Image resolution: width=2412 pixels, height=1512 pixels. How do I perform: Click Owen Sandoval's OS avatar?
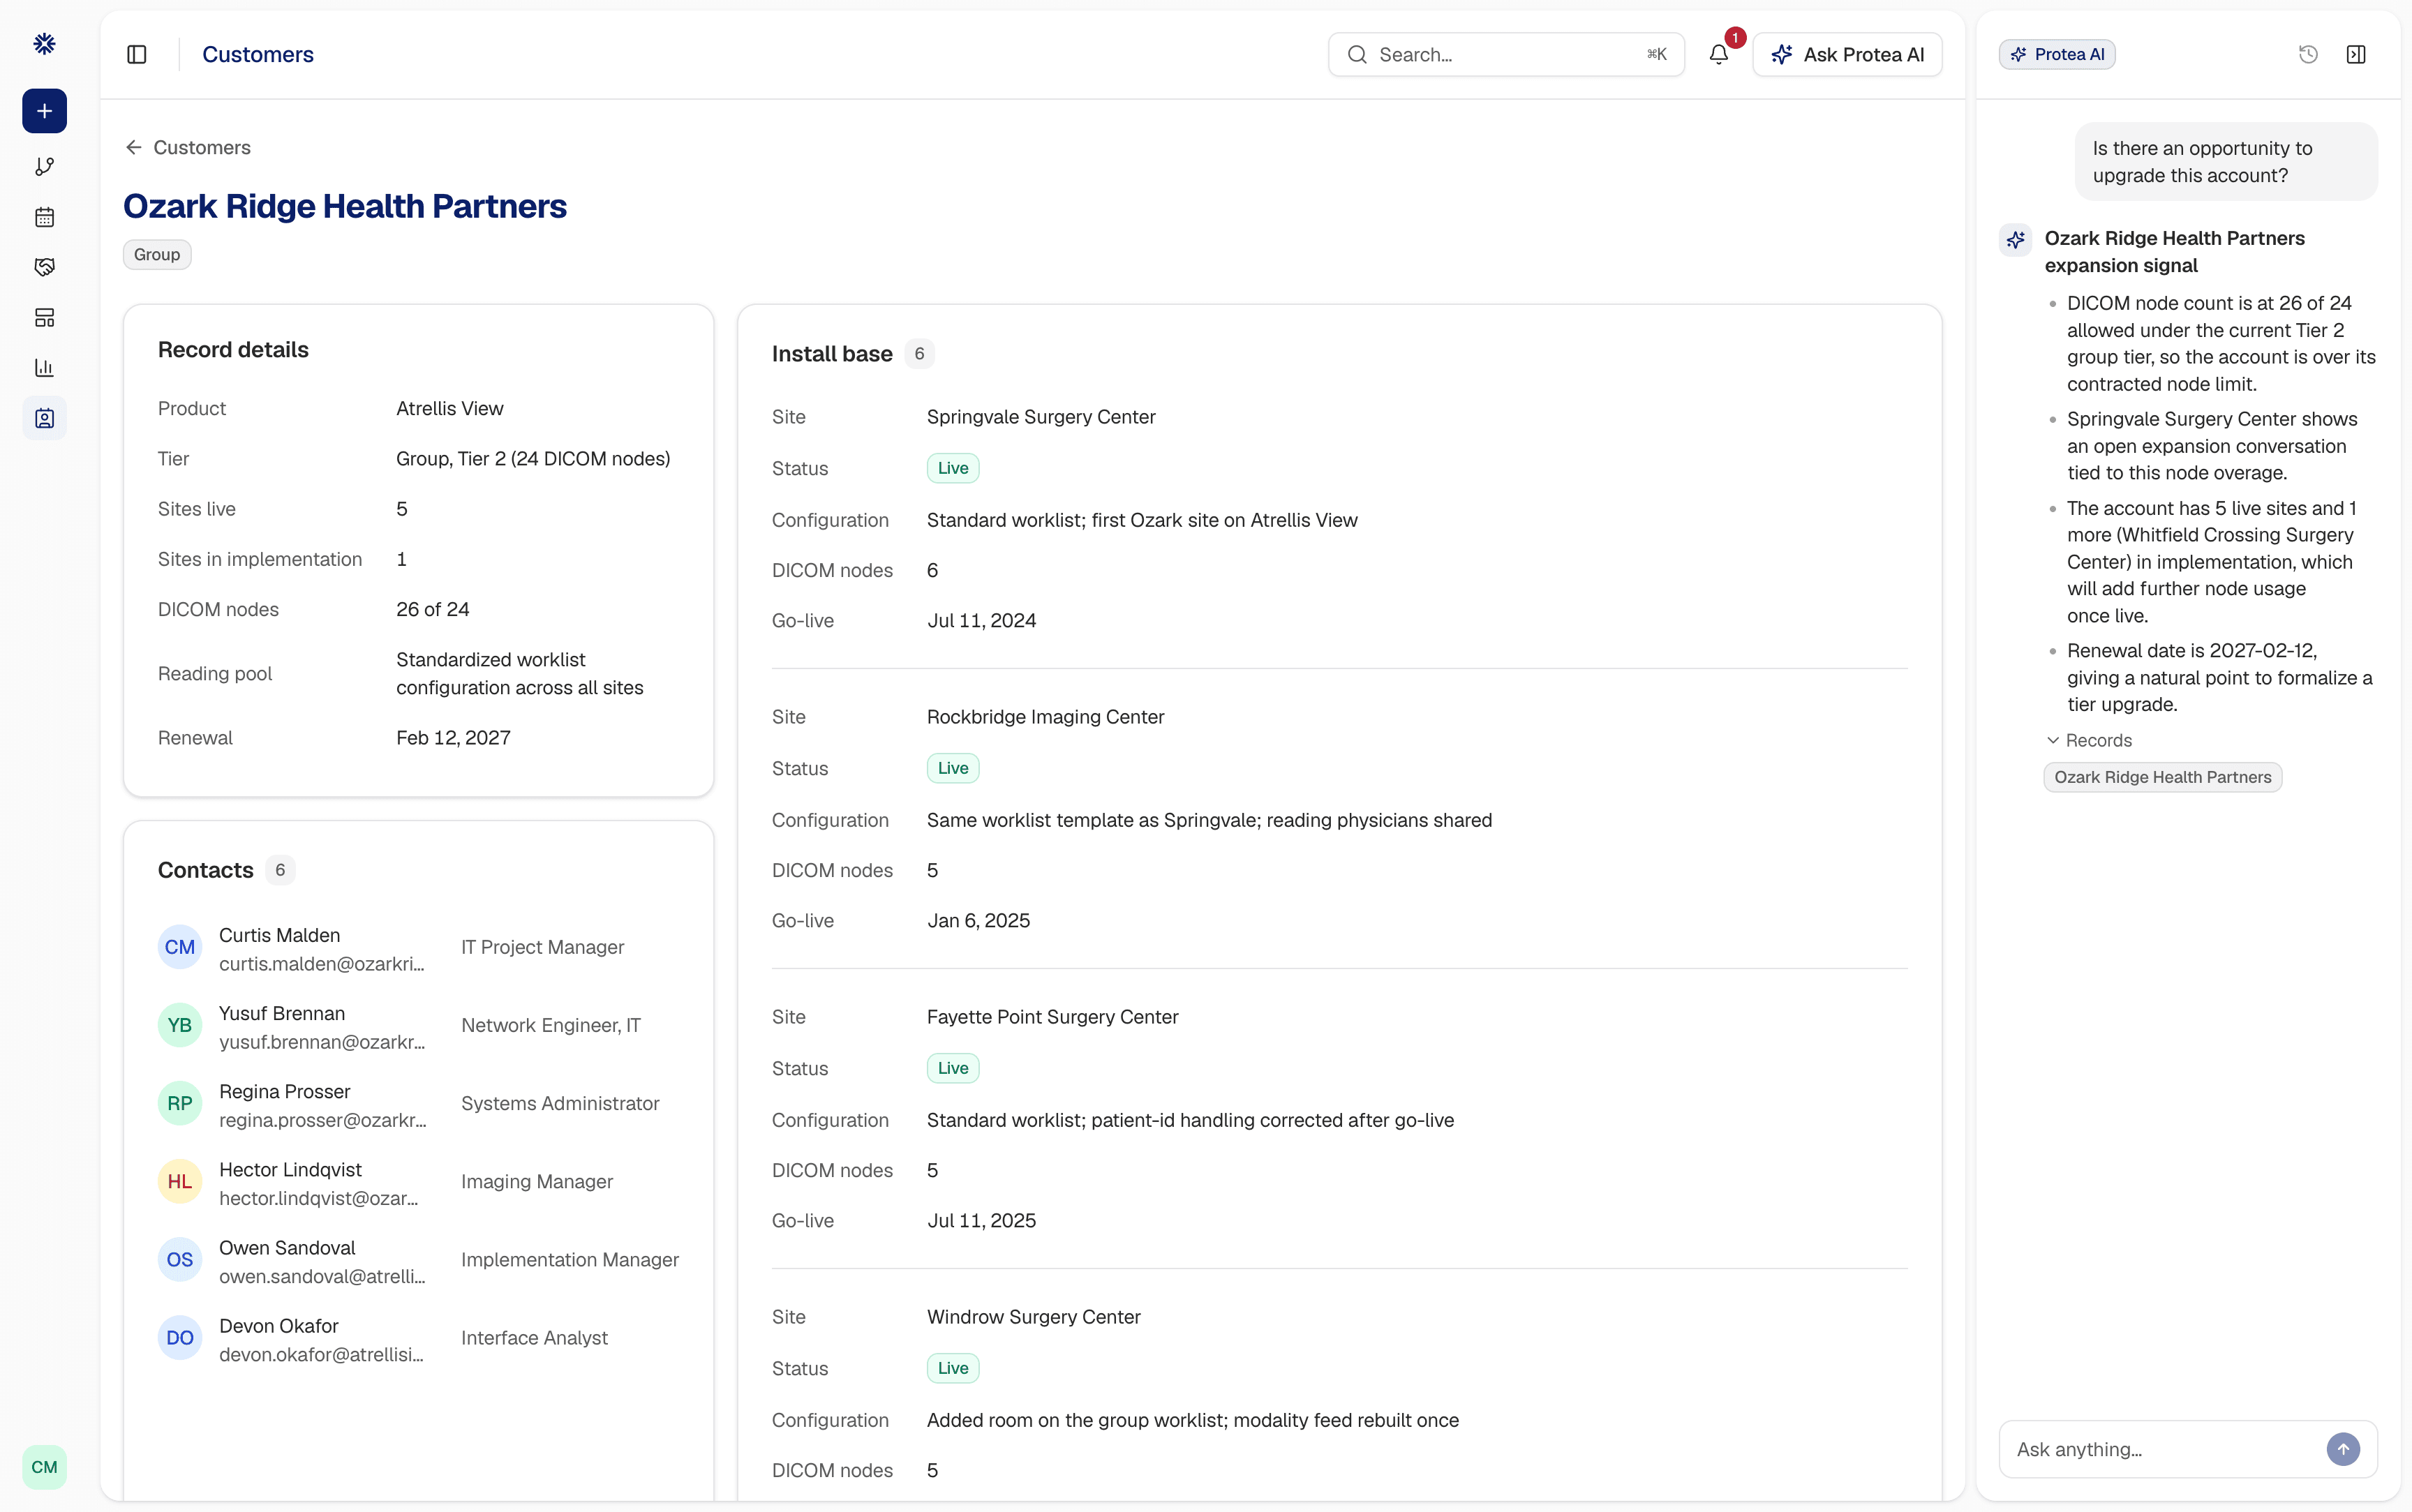point(180,1259)
